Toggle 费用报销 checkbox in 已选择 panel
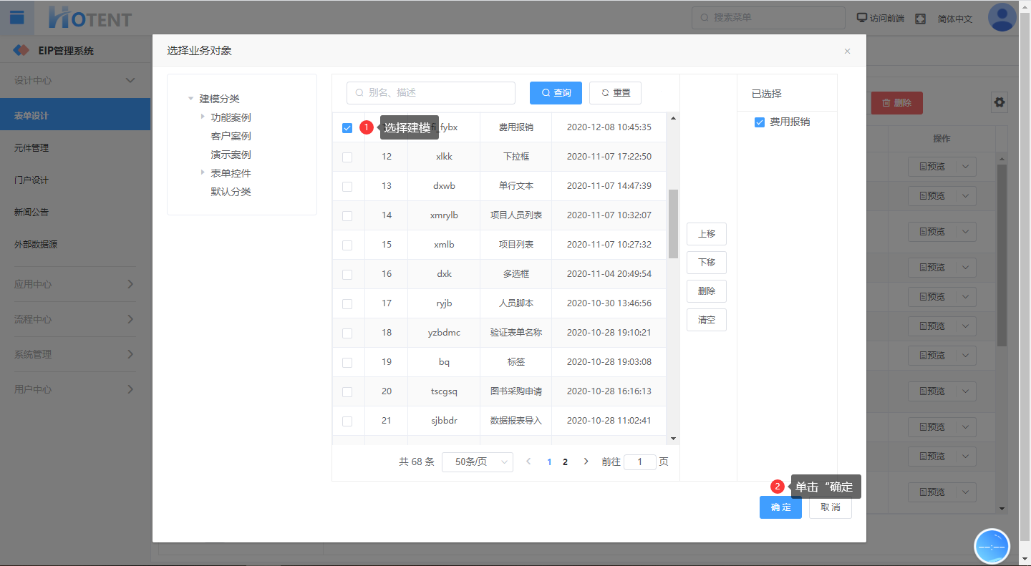The image size is (1031, 566). 760,122
